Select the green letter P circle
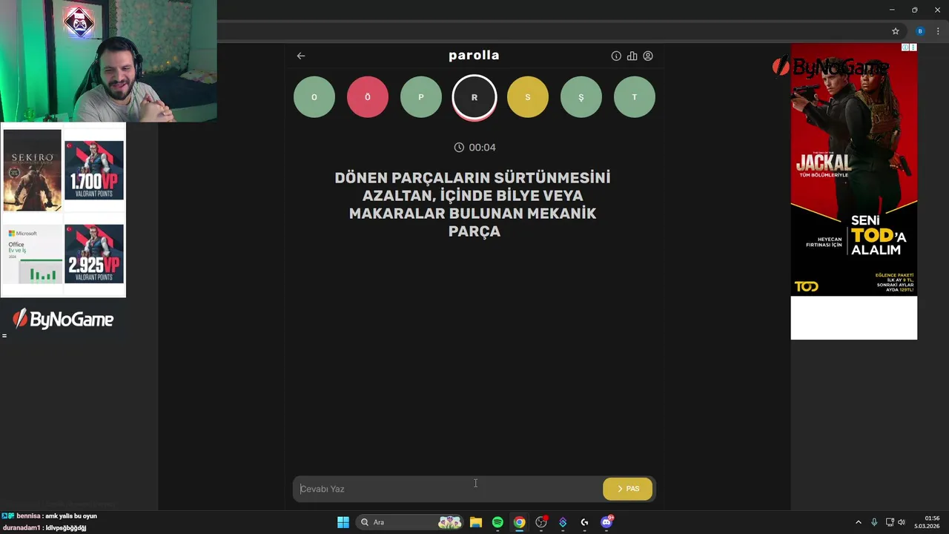The width and height of the screenshot is (949, 534). coord(421,97)
